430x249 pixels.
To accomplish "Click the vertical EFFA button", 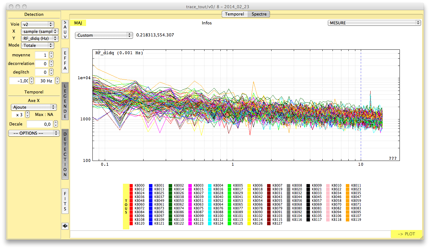I will 65,61.
